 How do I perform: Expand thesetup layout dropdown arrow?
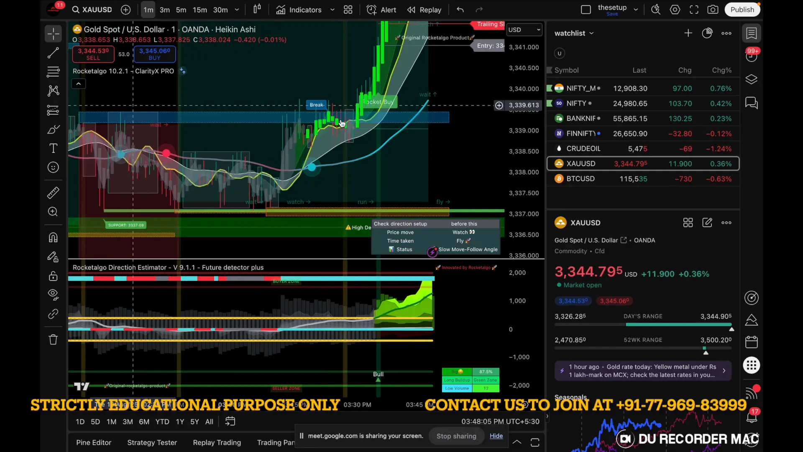(636, 10)
